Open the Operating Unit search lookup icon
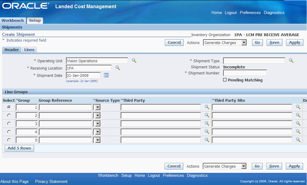The image size is (307, 185). coord(134,61)
